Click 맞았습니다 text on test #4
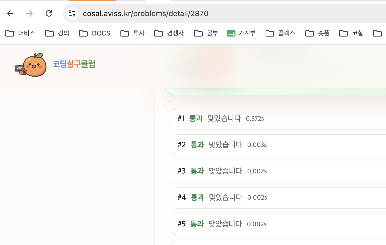Viewport: 386px width, 245px height. pyautogui.click(x=226, y=197)
